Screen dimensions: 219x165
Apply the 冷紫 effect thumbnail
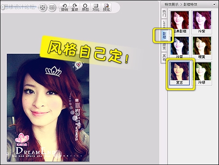click(202, 22)
